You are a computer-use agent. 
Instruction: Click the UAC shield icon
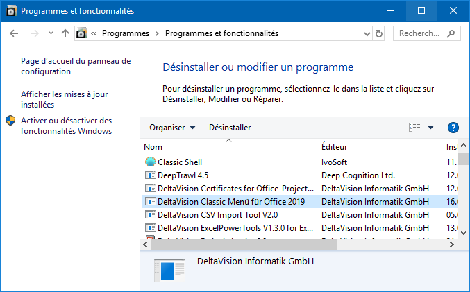click(10, 121)
